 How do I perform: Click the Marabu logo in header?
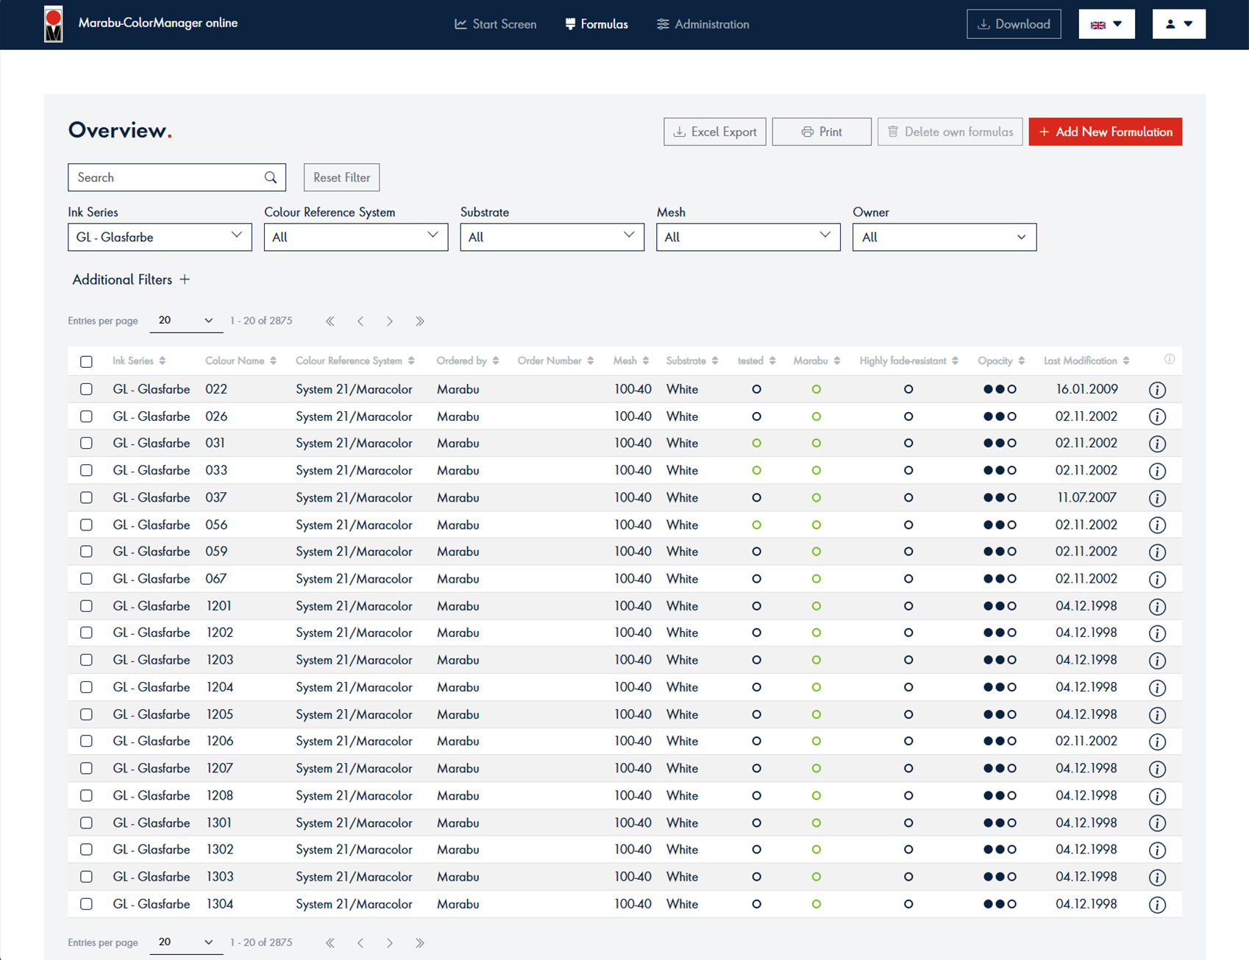[54, 24]
